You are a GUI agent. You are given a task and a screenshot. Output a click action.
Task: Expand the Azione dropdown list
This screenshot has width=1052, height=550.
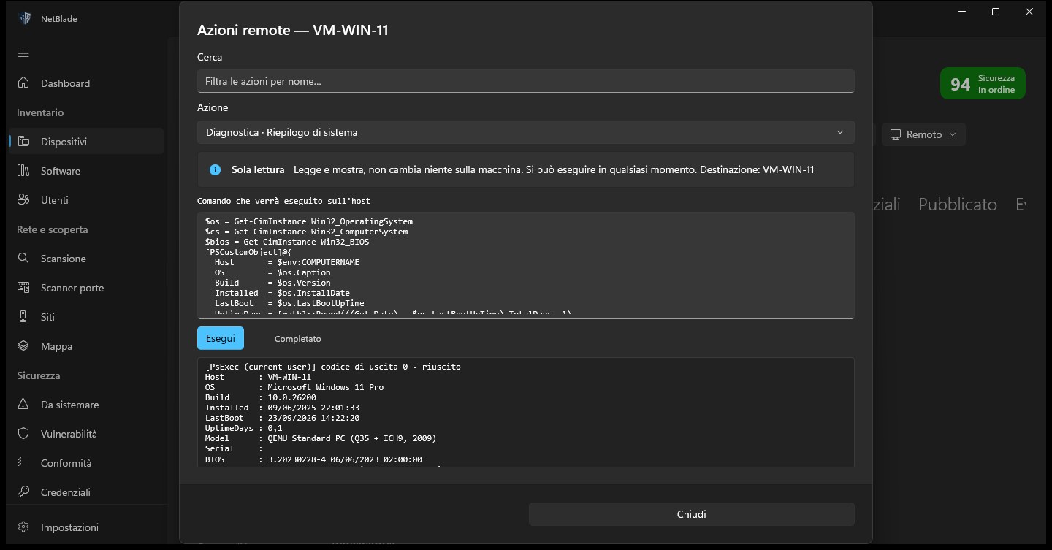(x=525, y=132)
